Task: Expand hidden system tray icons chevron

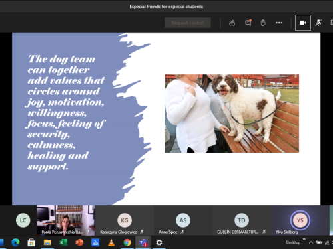Action: tap(311, 242)
